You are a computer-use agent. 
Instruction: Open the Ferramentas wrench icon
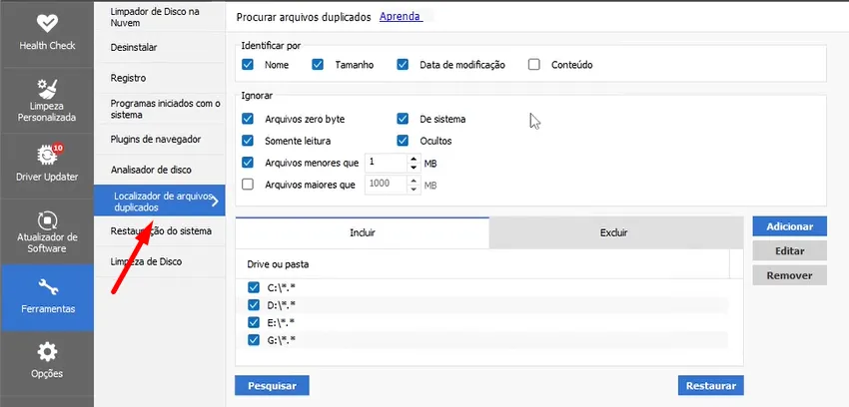[x=47, y=287]
